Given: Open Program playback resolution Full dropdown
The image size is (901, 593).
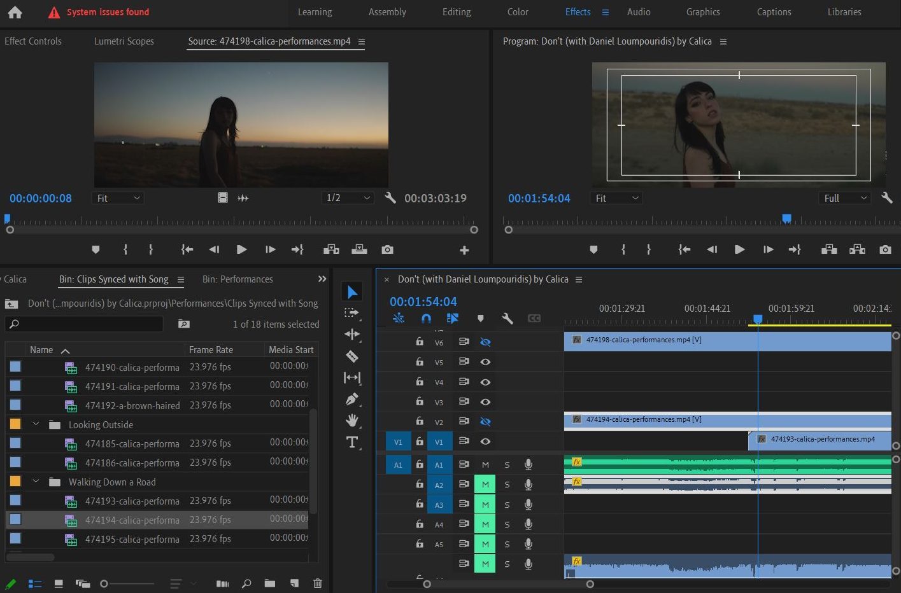Looking at the screenshot, I should pos(845,198).
